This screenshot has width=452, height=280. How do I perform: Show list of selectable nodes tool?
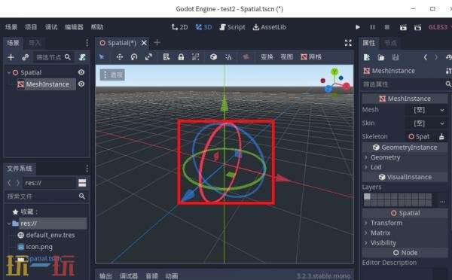pos(166,56)
